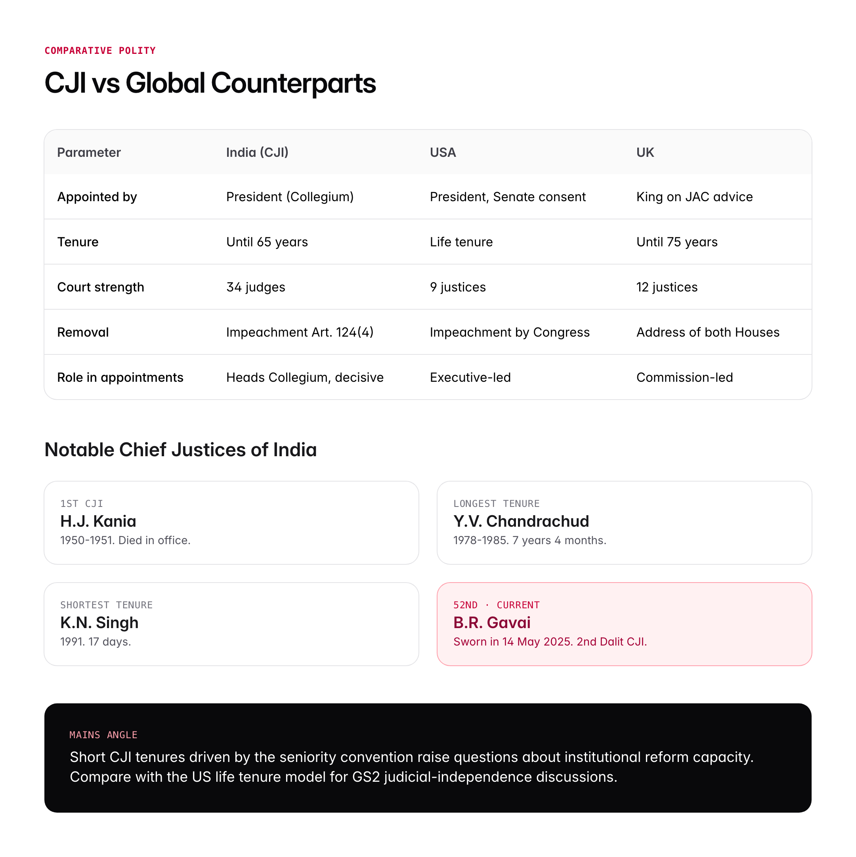Click the 'Commission-led' cell
The image size is (856, 857).
pyautogui.click(x=684, y=377)
